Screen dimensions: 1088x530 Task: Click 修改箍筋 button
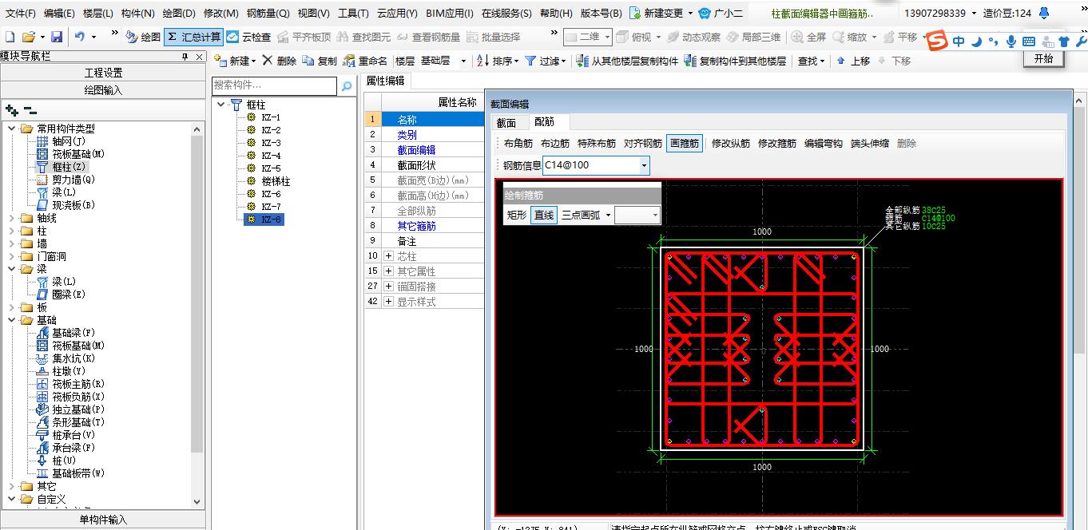777,144
